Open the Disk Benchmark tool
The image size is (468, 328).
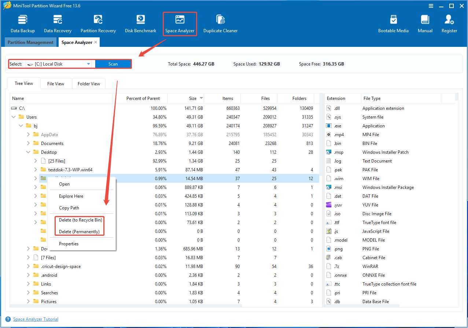point(140,23)
